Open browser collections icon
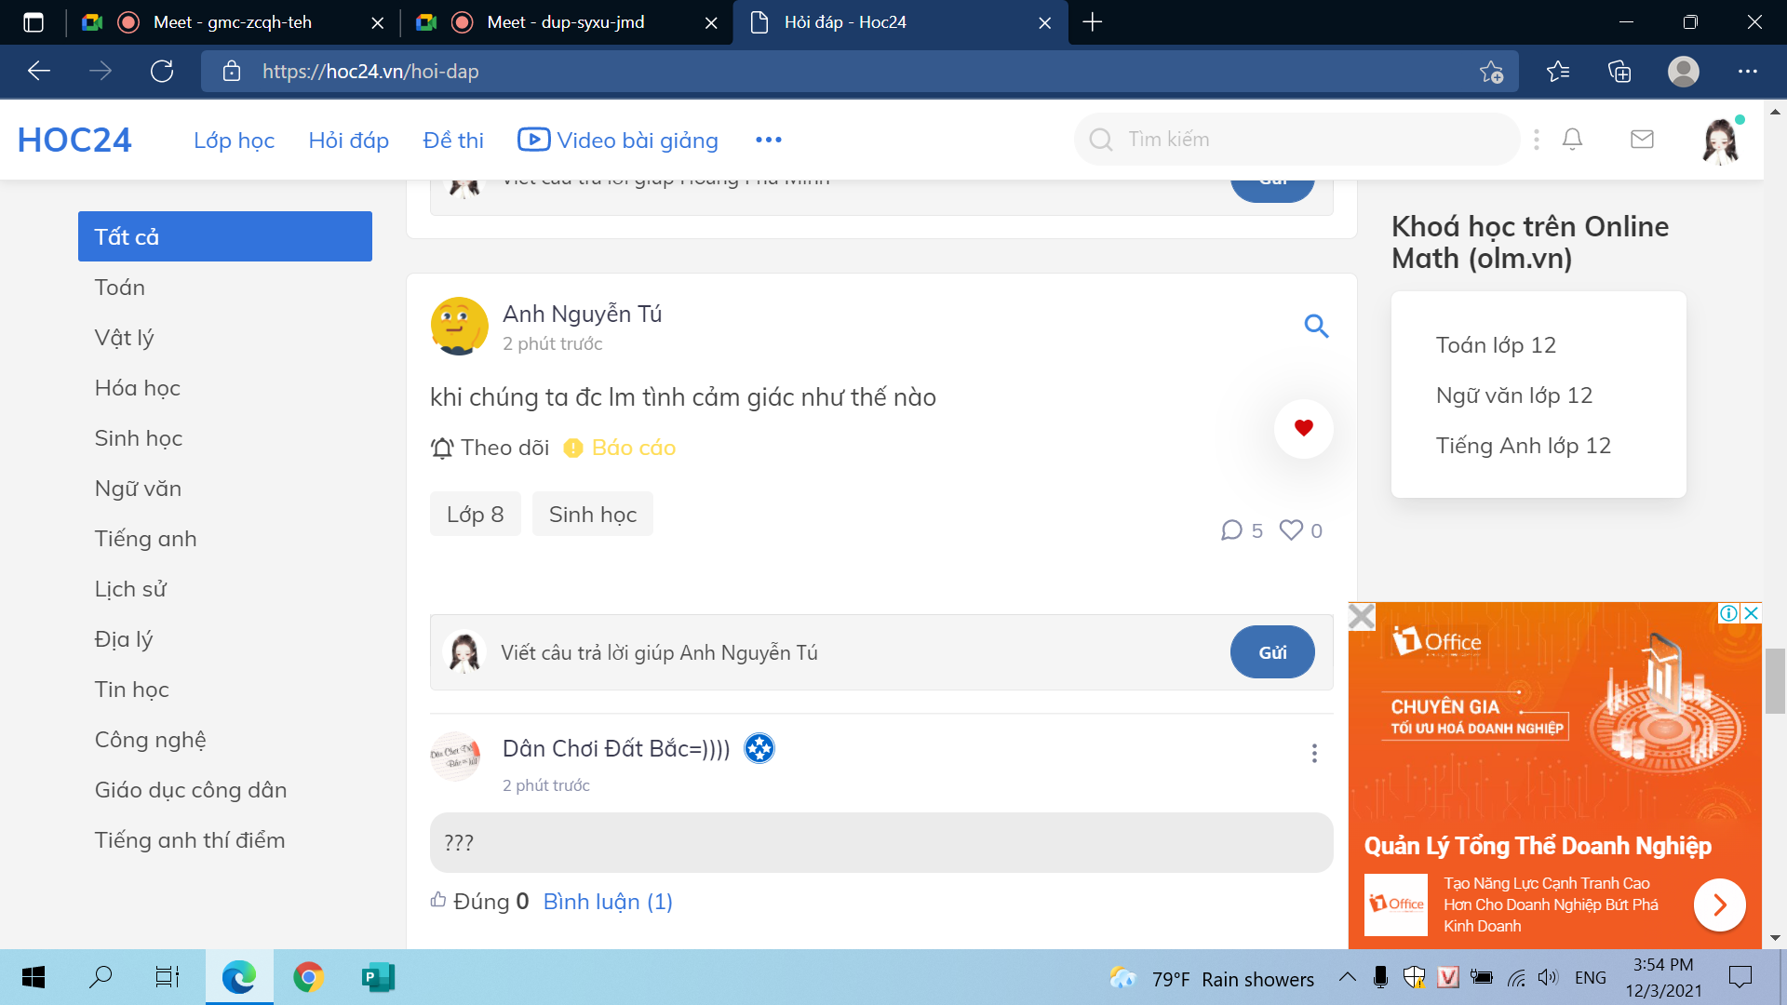1787x1005 pixels. [x=1619, y=72]
